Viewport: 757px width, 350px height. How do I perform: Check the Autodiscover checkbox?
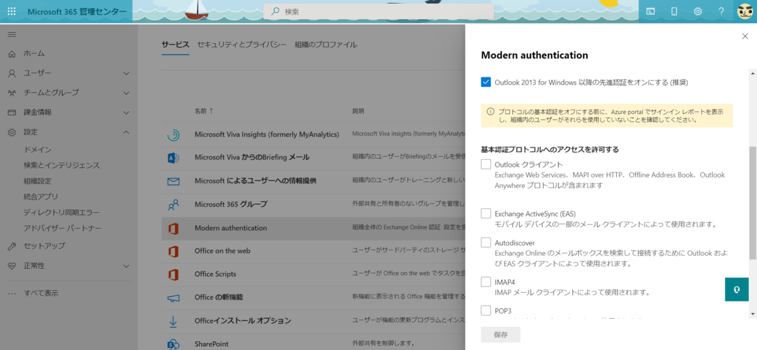click(x=486, y=242)
